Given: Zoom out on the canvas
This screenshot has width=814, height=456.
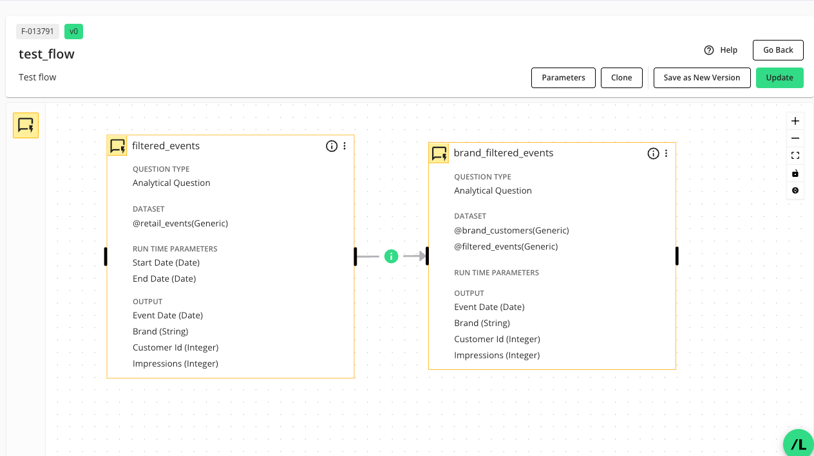Looking at the screenshot, I should (795, 138).
